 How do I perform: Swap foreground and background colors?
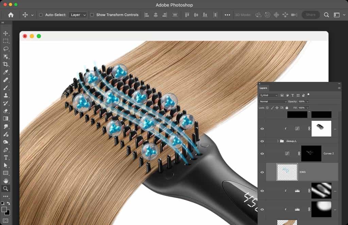[8, 203]
